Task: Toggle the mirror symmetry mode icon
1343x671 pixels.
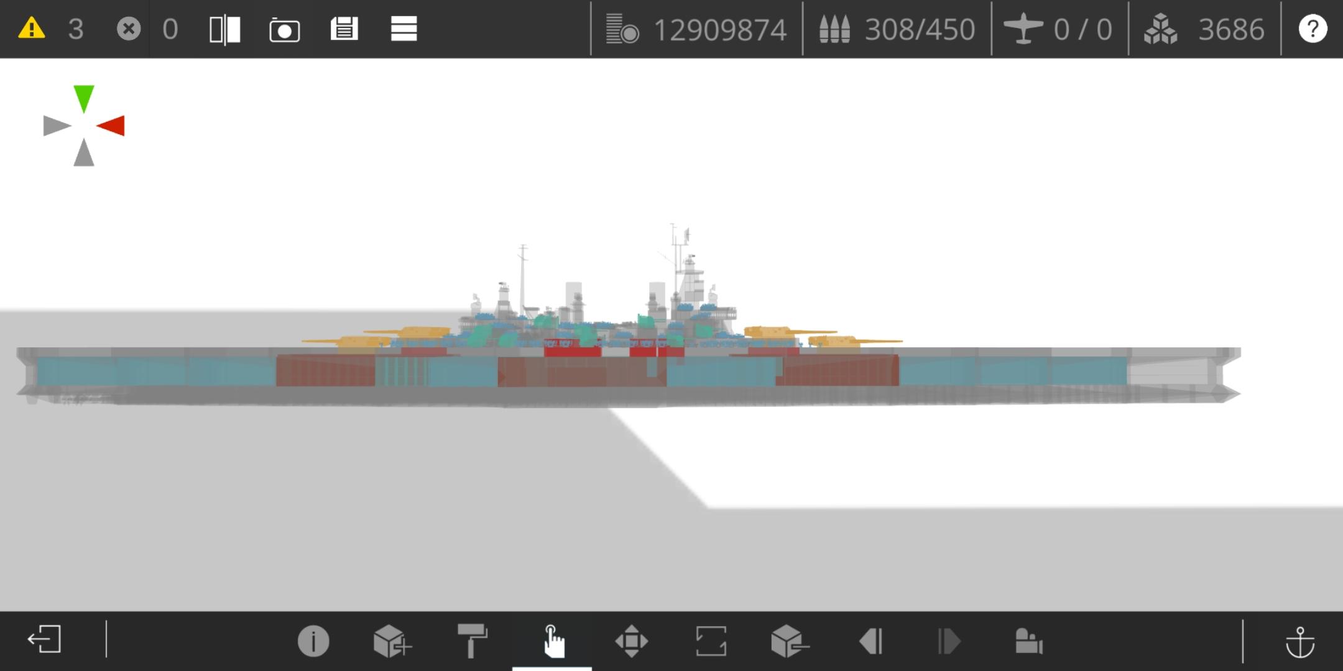Action: pos(225,29)
